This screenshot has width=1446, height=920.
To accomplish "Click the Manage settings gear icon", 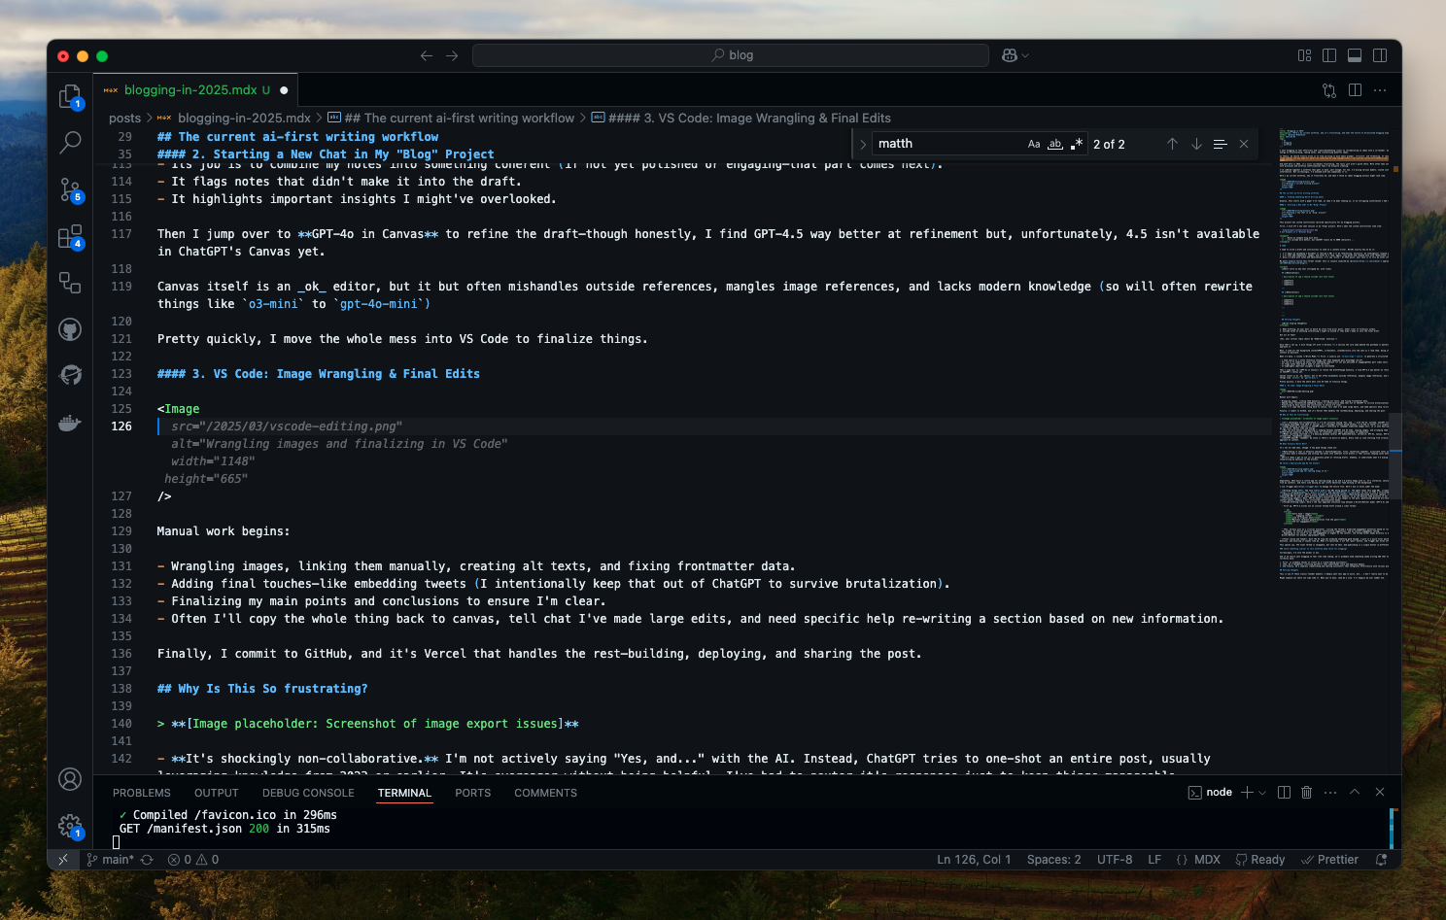I will click(x=70, y=826).
